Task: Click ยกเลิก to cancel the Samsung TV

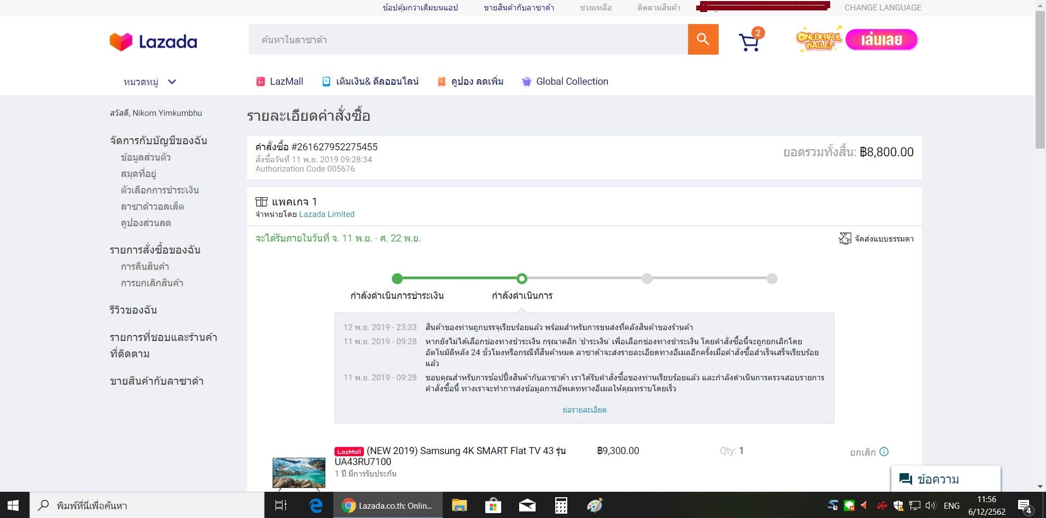Action: pyautogui.click(x=863, y=452)
